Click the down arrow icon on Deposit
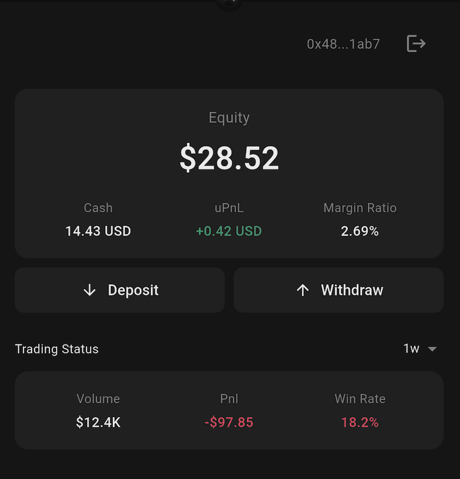This screenshot has width=460, height=479. [x=89, y=290]
